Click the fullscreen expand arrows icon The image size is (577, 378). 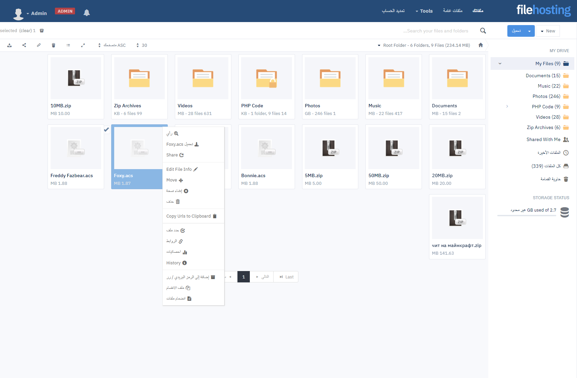tap(83, 45)
